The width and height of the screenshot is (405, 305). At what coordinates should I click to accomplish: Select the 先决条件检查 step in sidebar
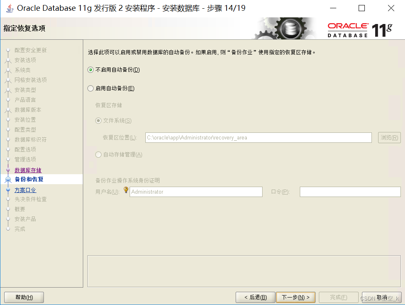point(31,199)
